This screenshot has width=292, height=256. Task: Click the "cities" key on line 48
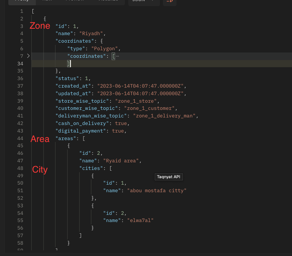[91, 168]
